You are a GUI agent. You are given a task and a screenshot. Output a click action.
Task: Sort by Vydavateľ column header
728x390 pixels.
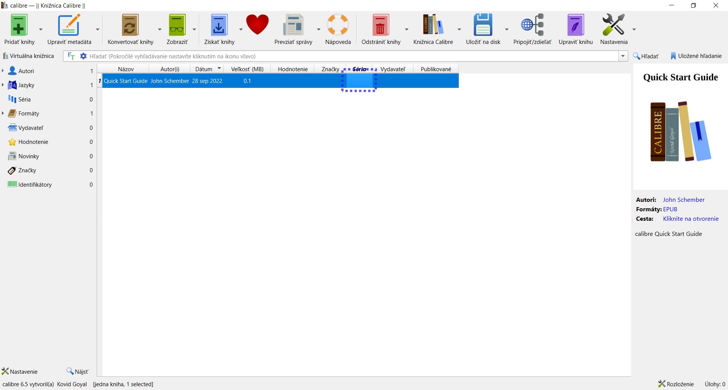click(393, 69)
